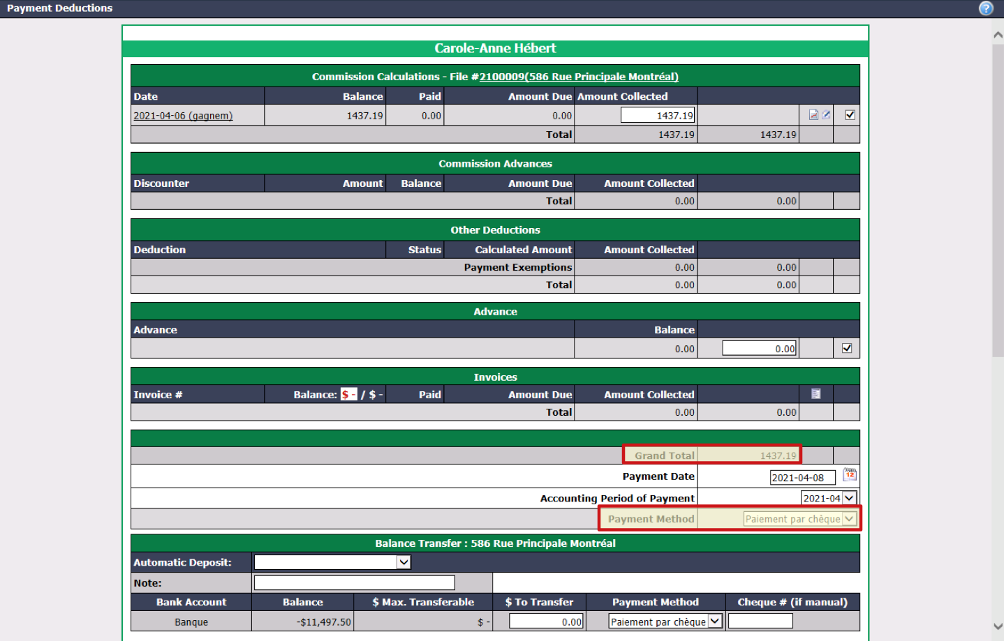
Task: Click the Payment Date text field
Action: pos(803,478)
